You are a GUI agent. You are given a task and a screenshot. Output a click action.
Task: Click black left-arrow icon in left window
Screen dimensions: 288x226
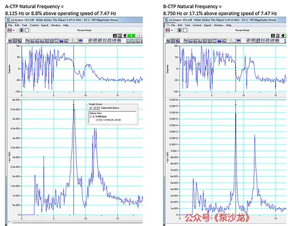[125, 35]
